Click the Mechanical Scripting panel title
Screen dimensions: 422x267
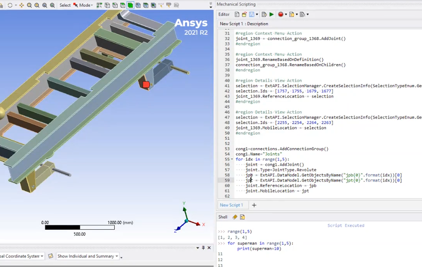coord(236,4)
